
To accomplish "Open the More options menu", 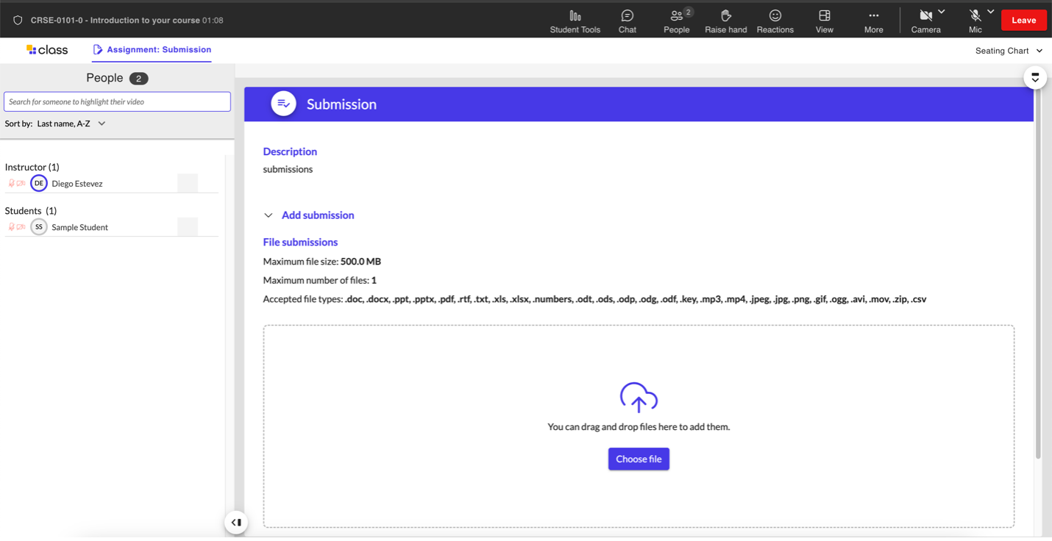I will tap(873, 21).
